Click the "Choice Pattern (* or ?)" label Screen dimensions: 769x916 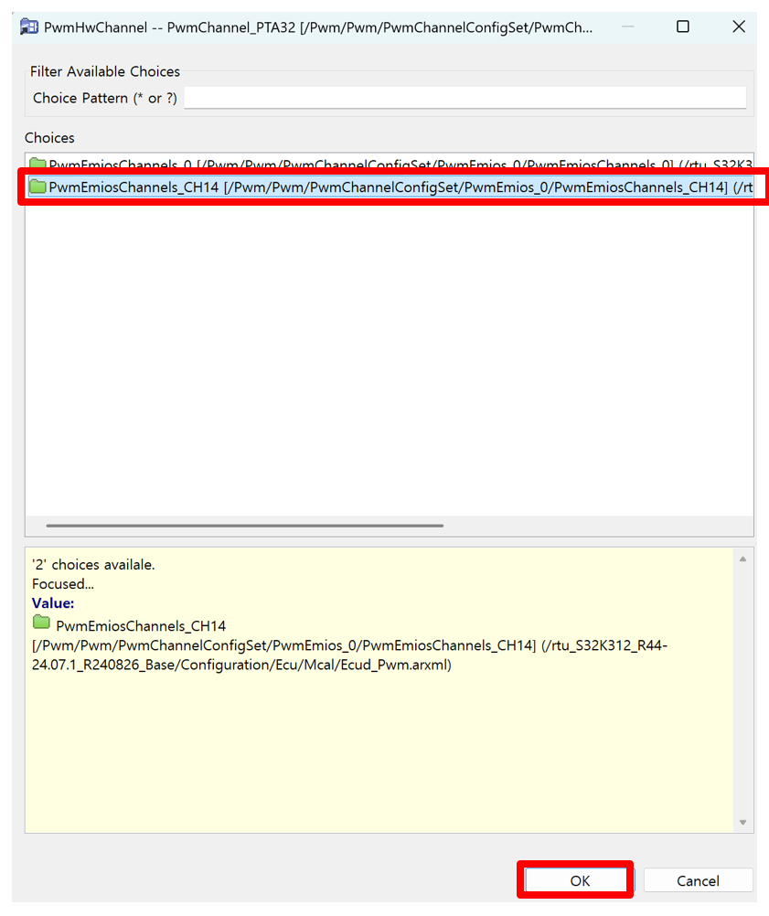click(x=105, y=98)
